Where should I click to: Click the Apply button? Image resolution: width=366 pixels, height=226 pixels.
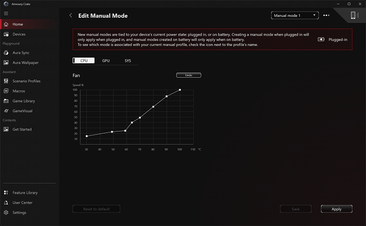(x=336, y=209)
